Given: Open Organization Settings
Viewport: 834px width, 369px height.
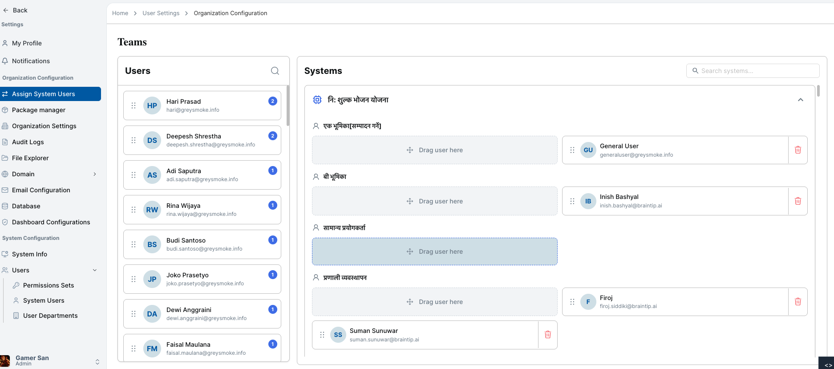Looking at the screenshot, I should pos(44,126).
